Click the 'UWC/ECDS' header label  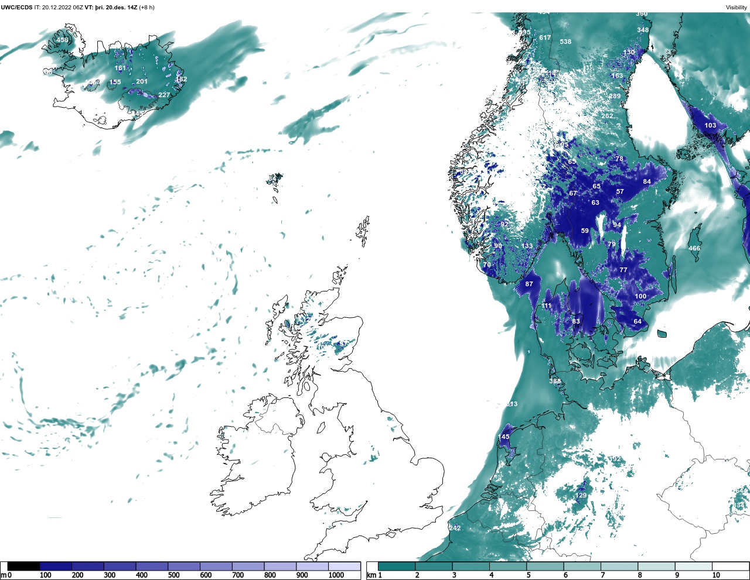(16, 8)
